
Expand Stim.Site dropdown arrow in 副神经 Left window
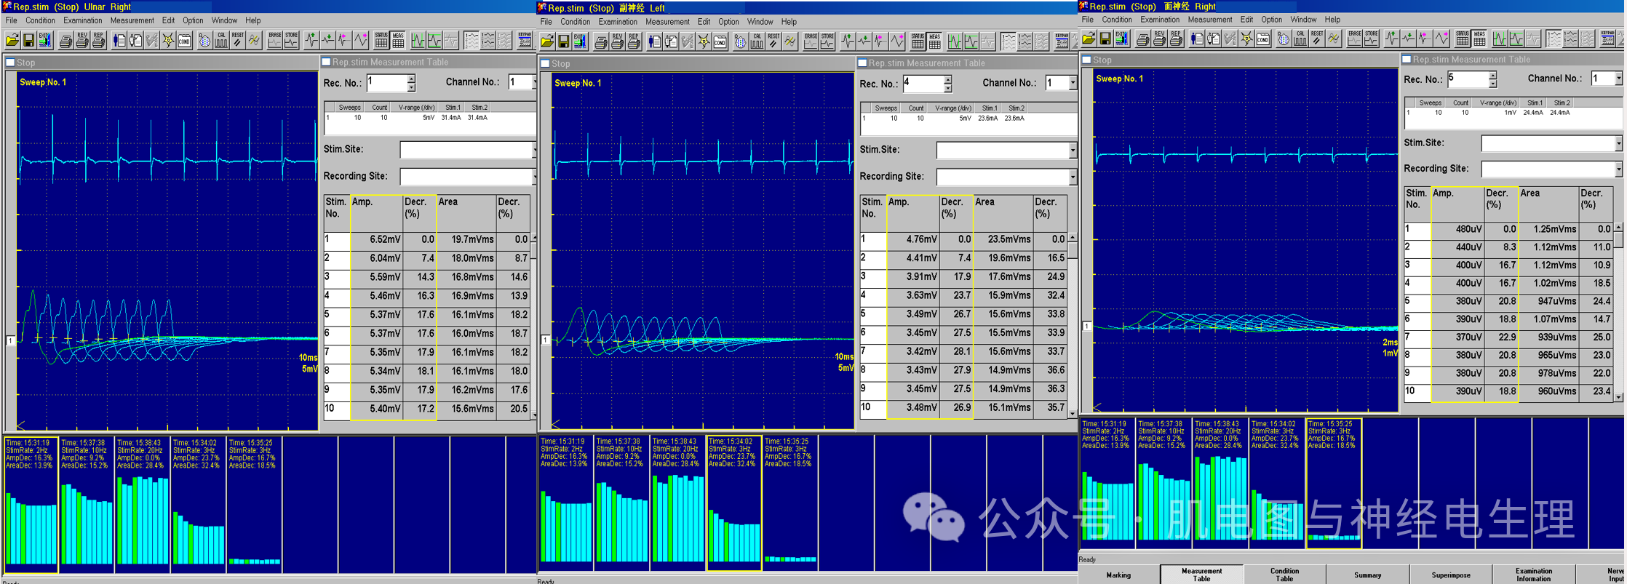[1072, 151]
